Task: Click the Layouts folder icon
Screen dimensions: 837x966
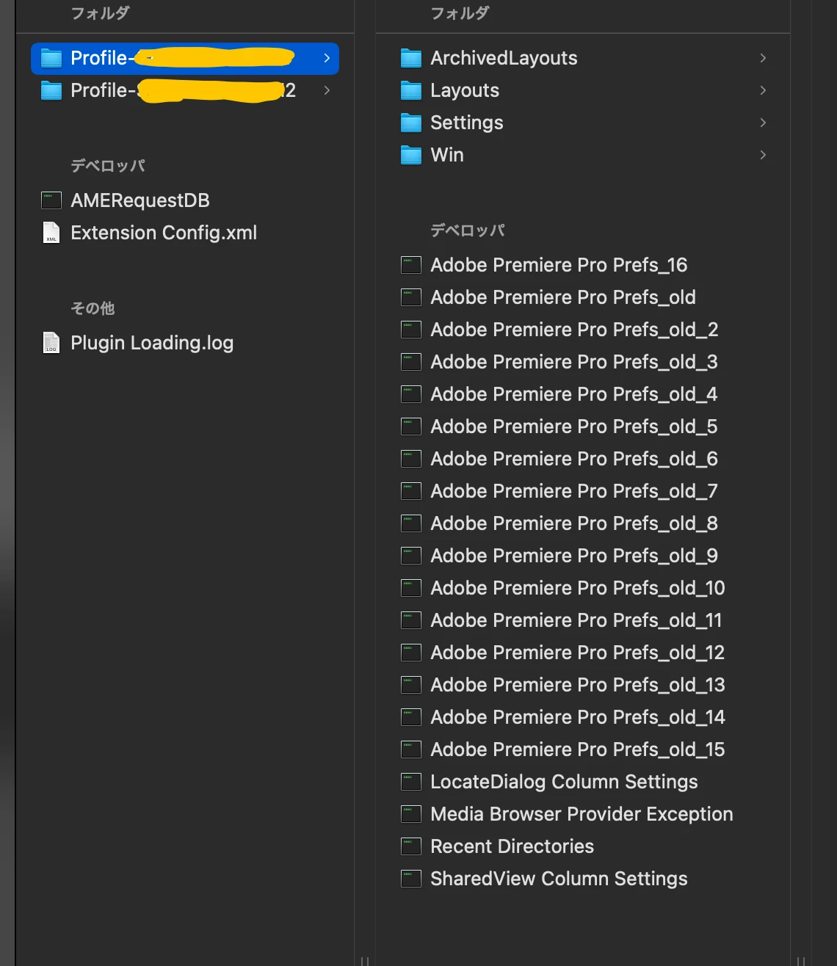Action: 411,90
